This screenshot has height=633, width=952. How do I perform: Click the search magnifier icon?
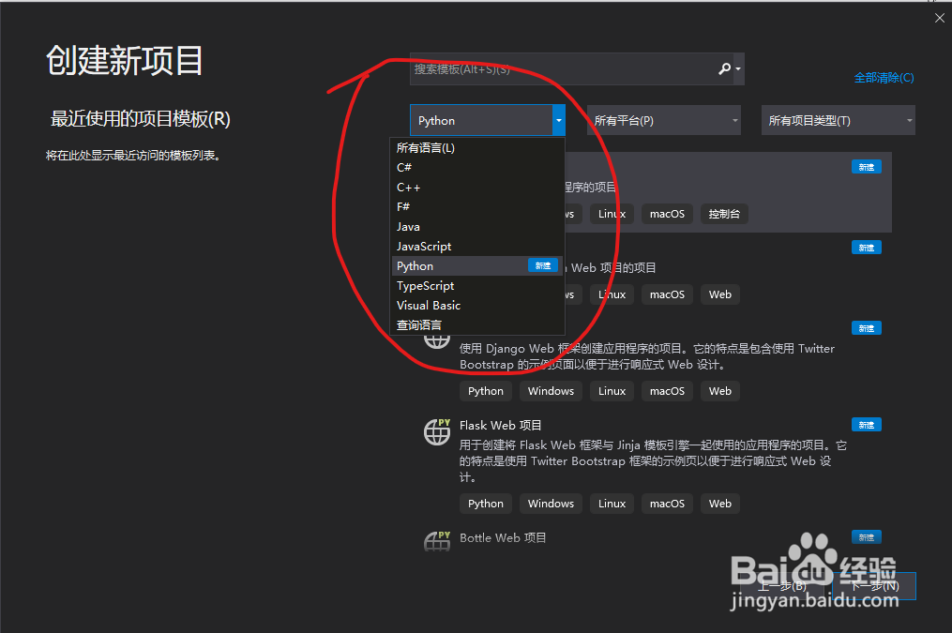click(724, 68)
